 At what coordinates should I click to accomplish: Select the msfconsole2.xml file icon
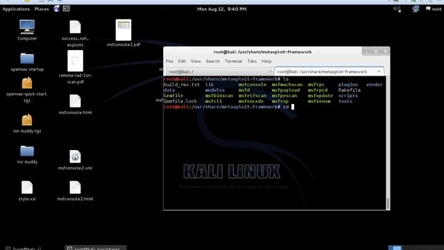click(75, 156)
